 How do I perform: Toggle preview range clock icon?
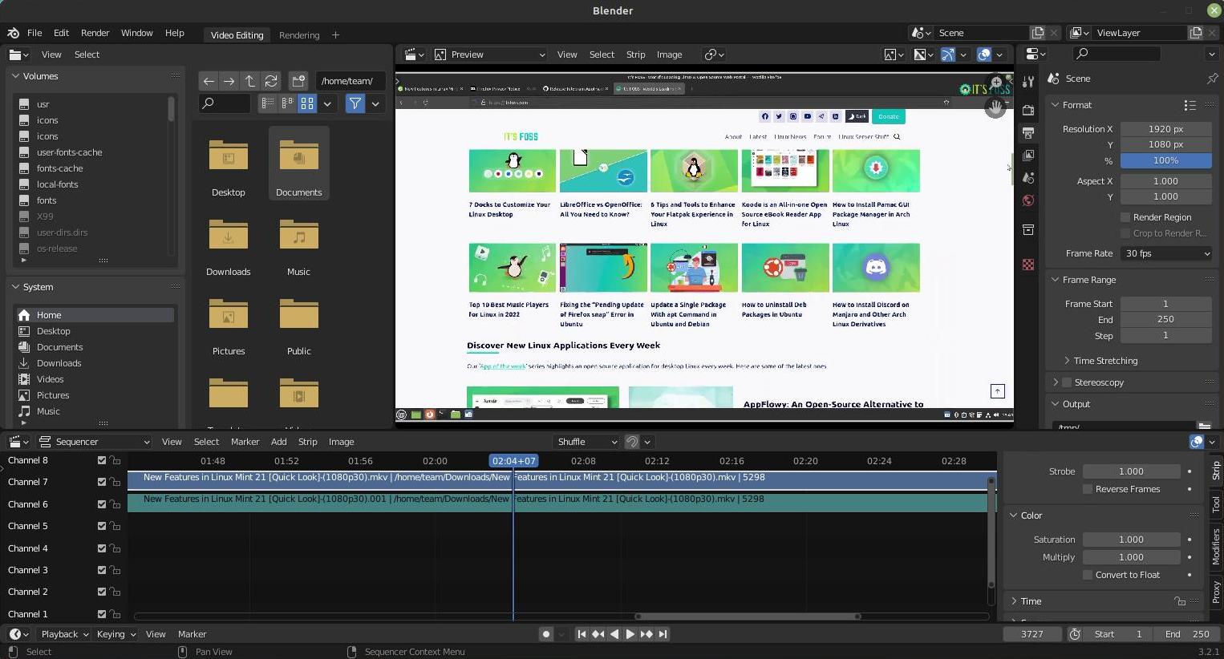[1075, 634]
